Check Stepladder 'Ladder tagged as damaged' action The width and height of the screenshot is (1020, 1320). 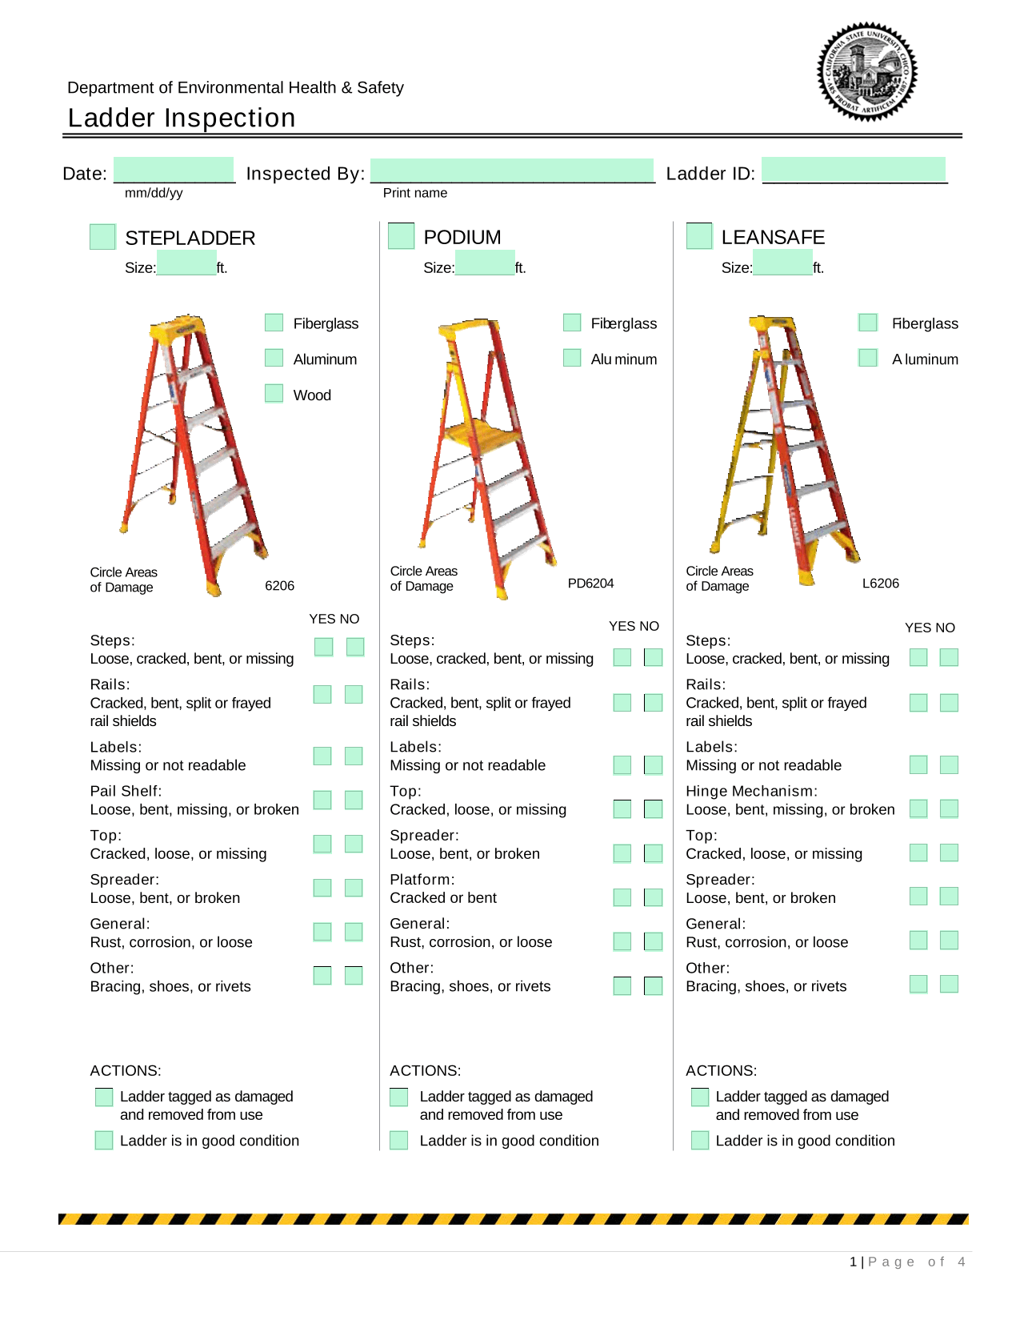(x=104, y=1097)
